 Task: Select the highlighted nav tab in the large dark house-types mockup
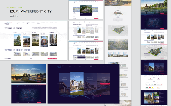click(x=91, y=66)
